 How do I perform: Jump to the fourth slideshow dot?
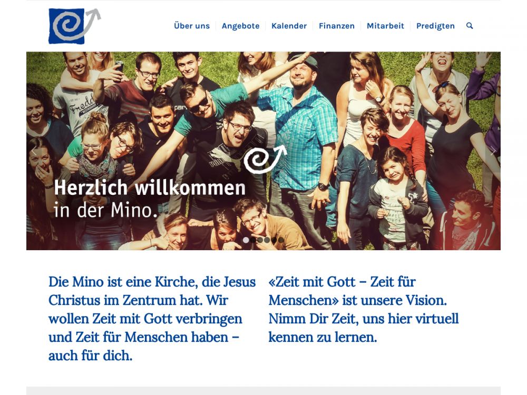(x=267, y=240)
